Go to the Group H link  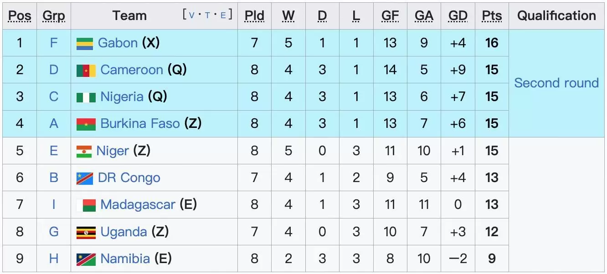click(x=54, y=259)
